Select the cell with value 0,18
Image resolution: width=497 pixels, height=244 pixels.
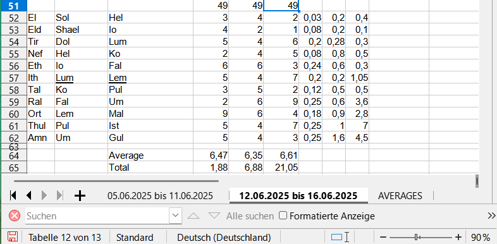[310, 114]
